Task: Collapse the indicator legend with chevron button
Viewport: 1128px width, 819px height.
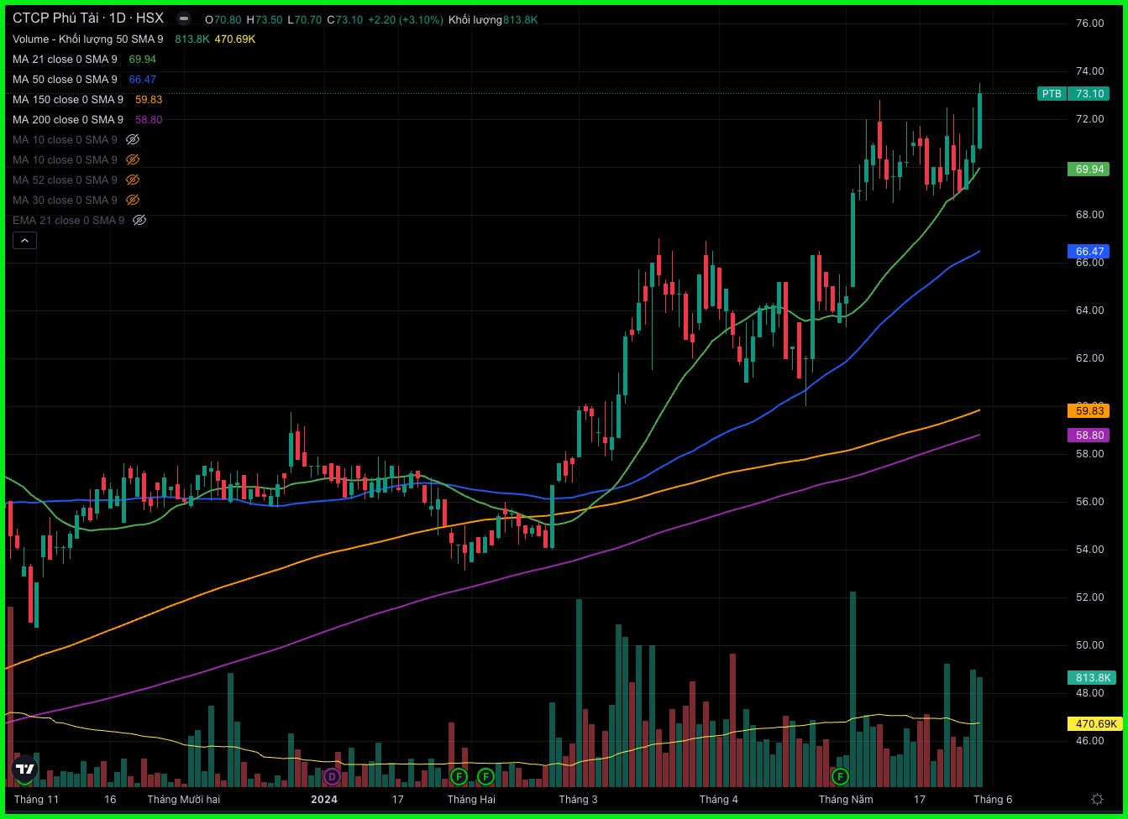Action: (x=24, y=241)
